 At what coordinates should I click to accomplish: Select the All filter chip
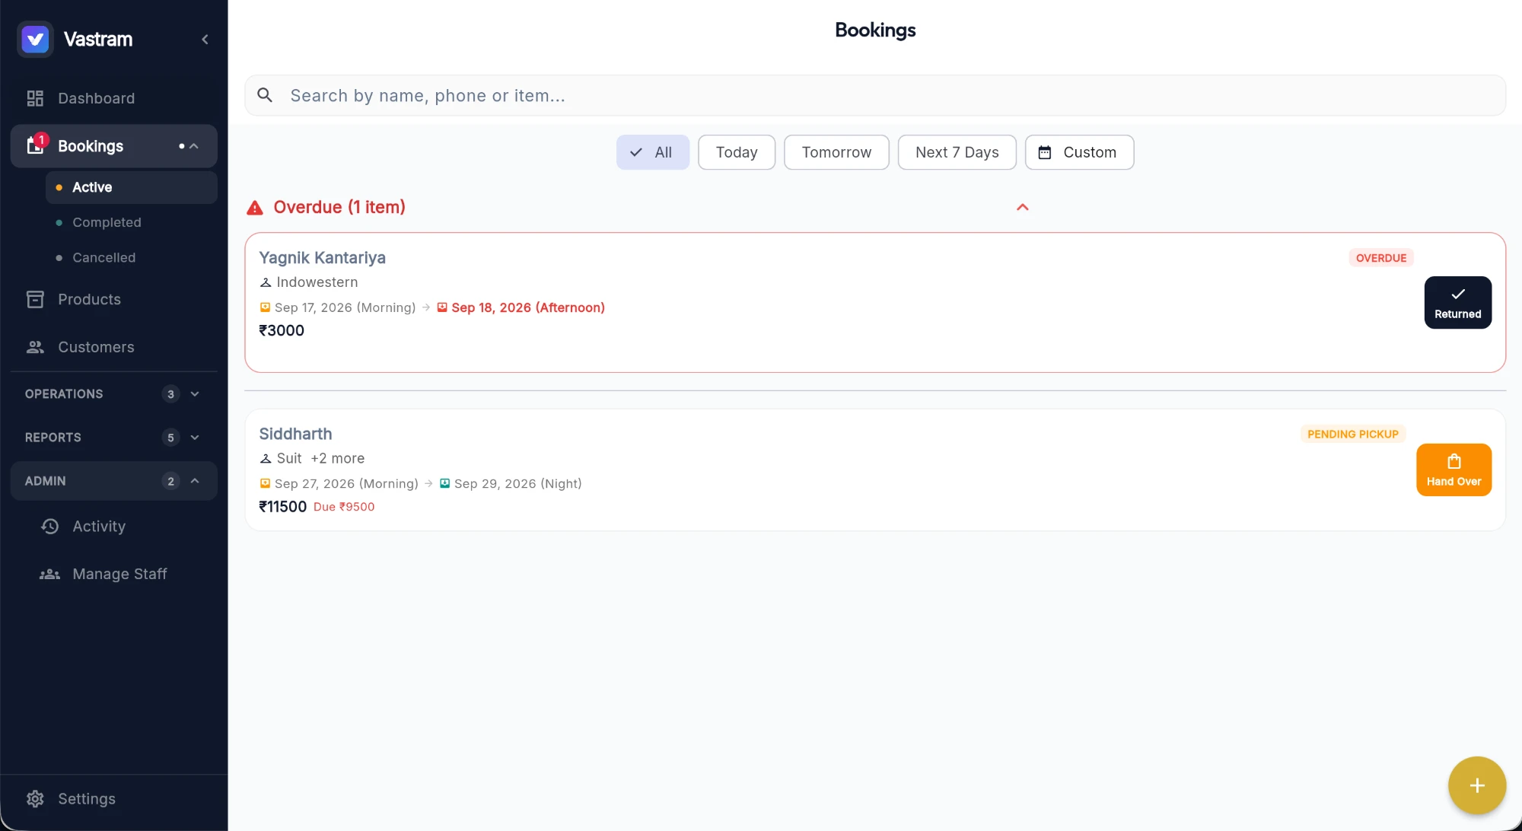click(x=653, y=152)
